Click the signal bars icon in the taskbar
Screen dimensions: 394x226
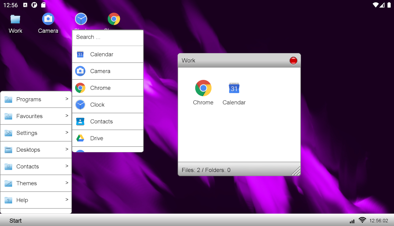pos(352,221)
